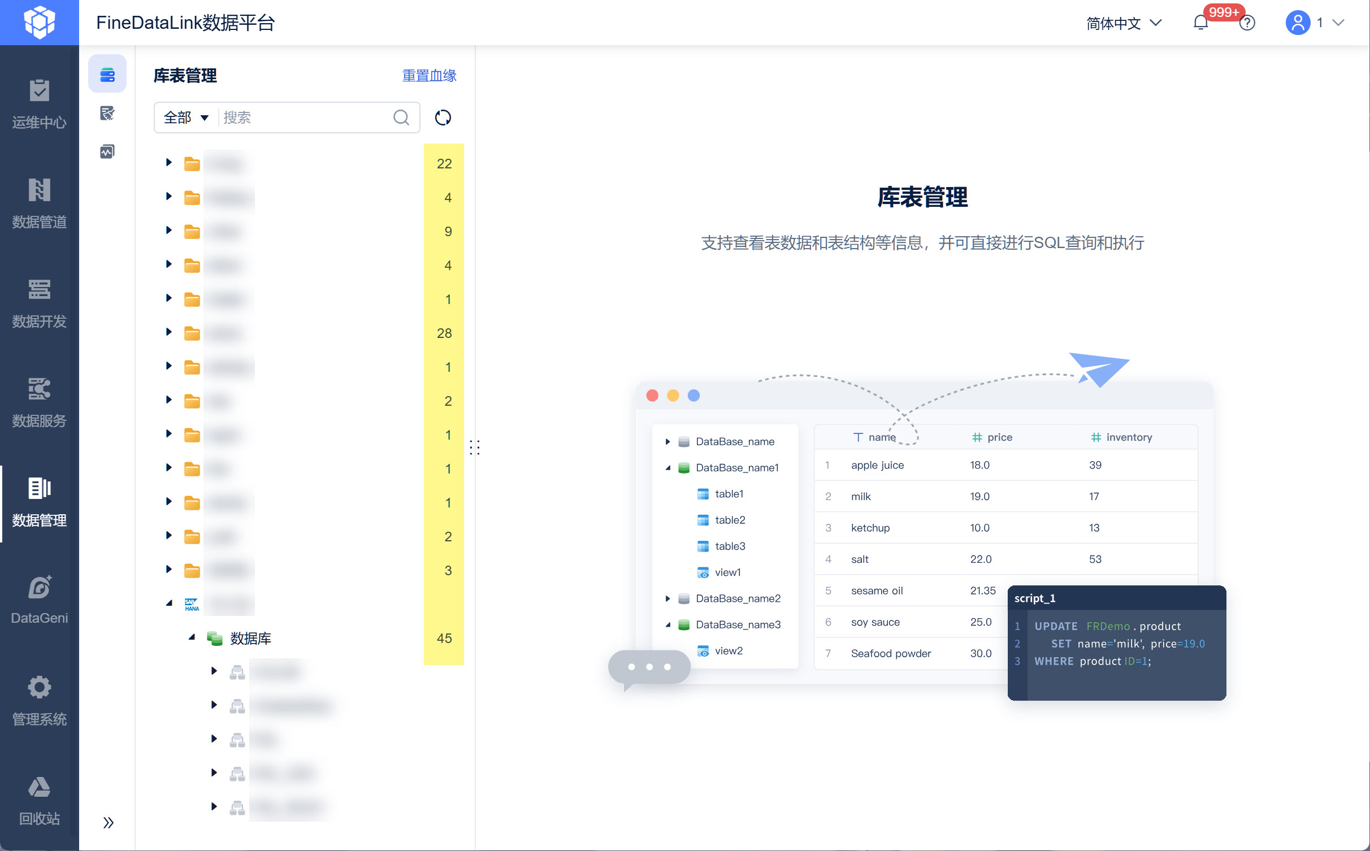Click the search magnifier icon
Image resolution: width=1370 pixels, height=851 pixels.
point(401,118)
